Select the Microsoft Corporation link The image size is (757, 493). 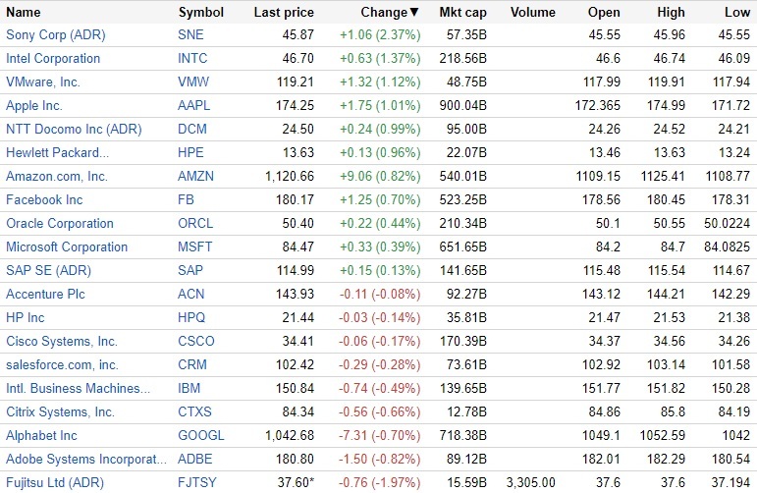coord(67,246)
